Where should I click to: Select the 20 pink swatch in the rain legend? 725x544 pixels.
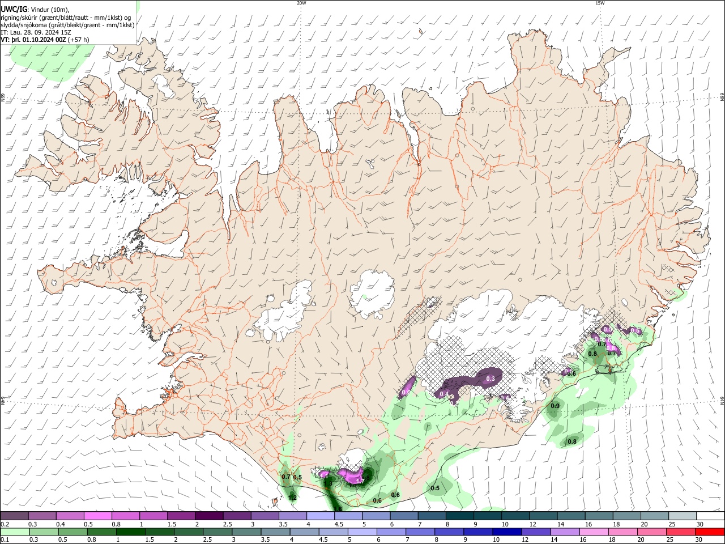651,532
